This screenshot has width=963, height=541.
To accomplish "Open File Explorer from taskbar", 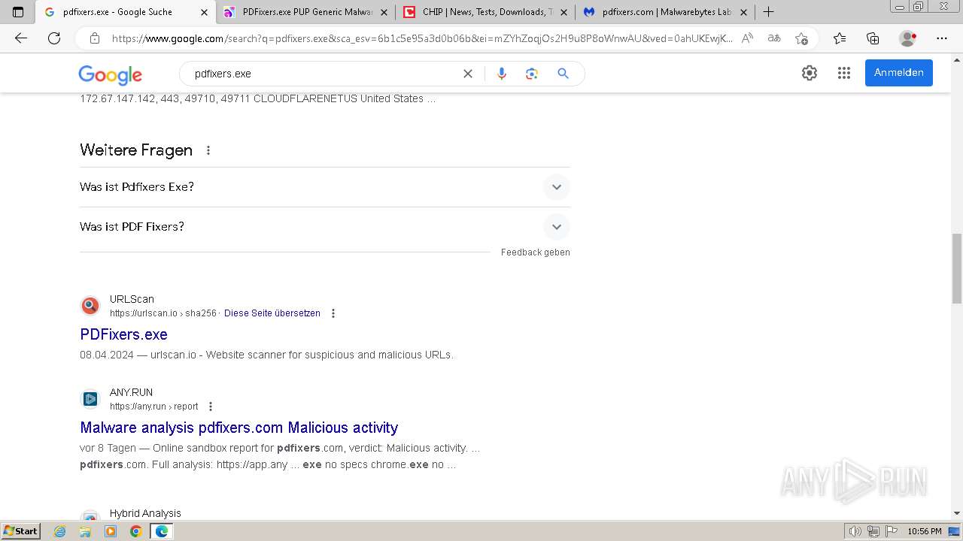I will pos(85,531).
